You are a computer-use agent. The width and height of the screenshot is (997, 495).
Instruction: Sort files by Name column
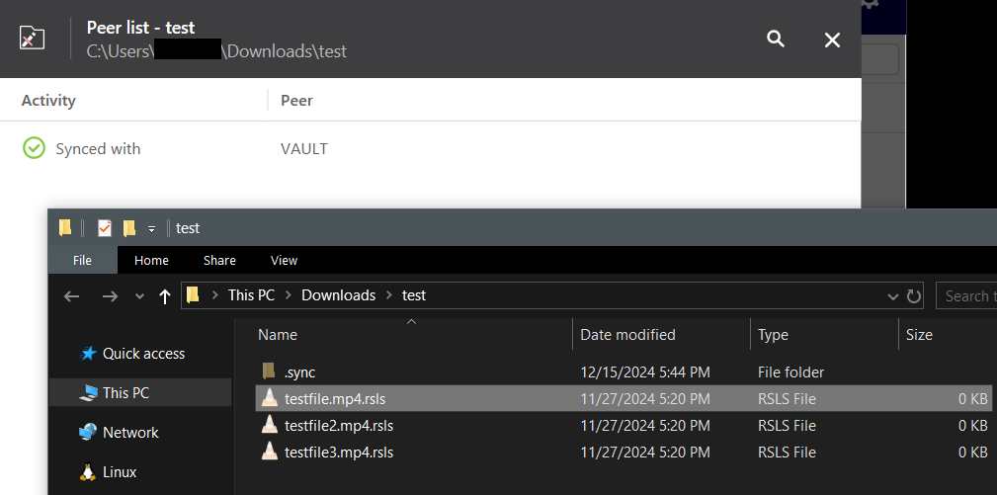(278, 334)
